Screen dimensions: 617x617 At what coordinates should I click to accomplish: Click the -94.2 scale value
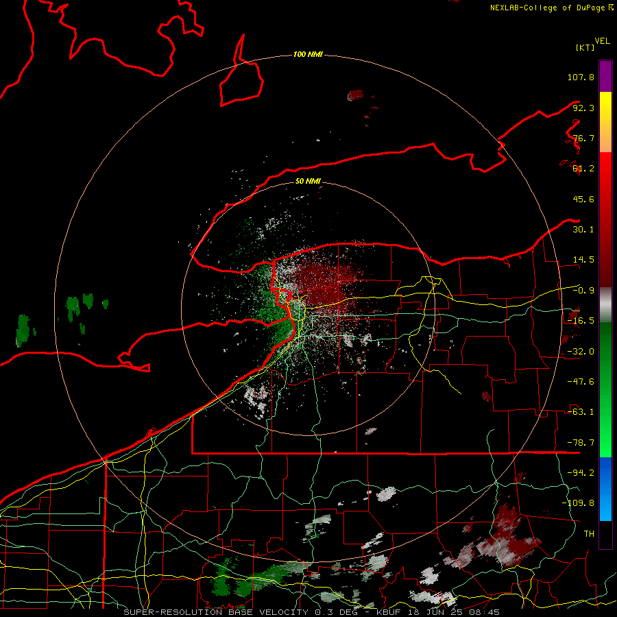coord(581,473)
